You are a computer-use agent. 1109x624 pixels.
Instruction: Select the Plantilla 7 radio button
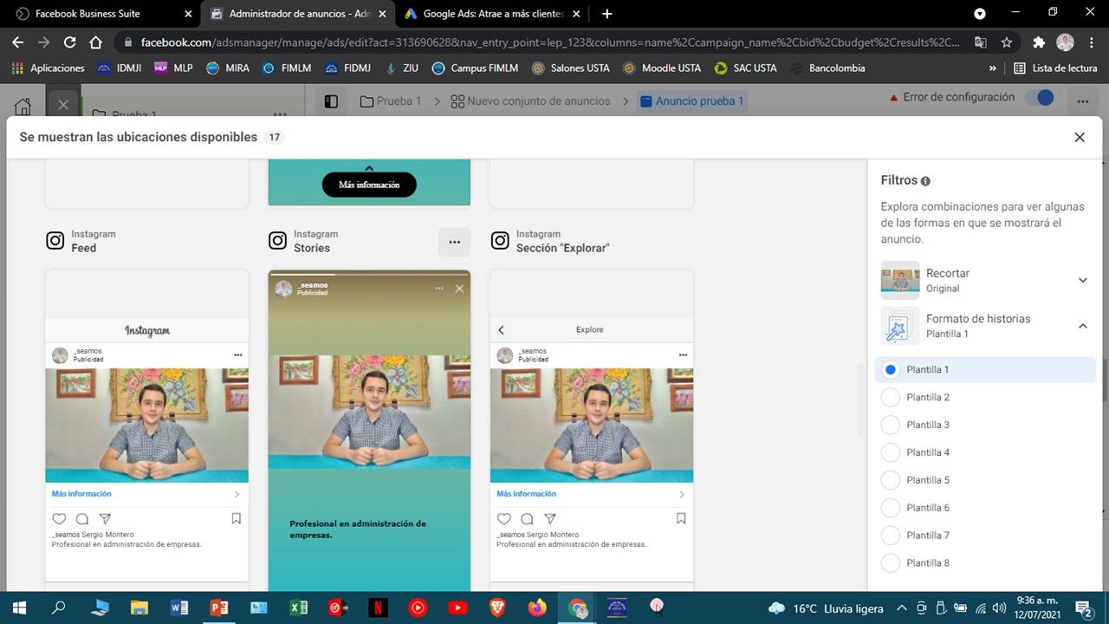click(890, 536)
